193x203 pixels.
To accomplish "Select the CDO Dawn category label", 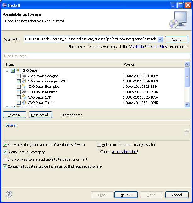I will pyautogui.click(x=30, y=70).
